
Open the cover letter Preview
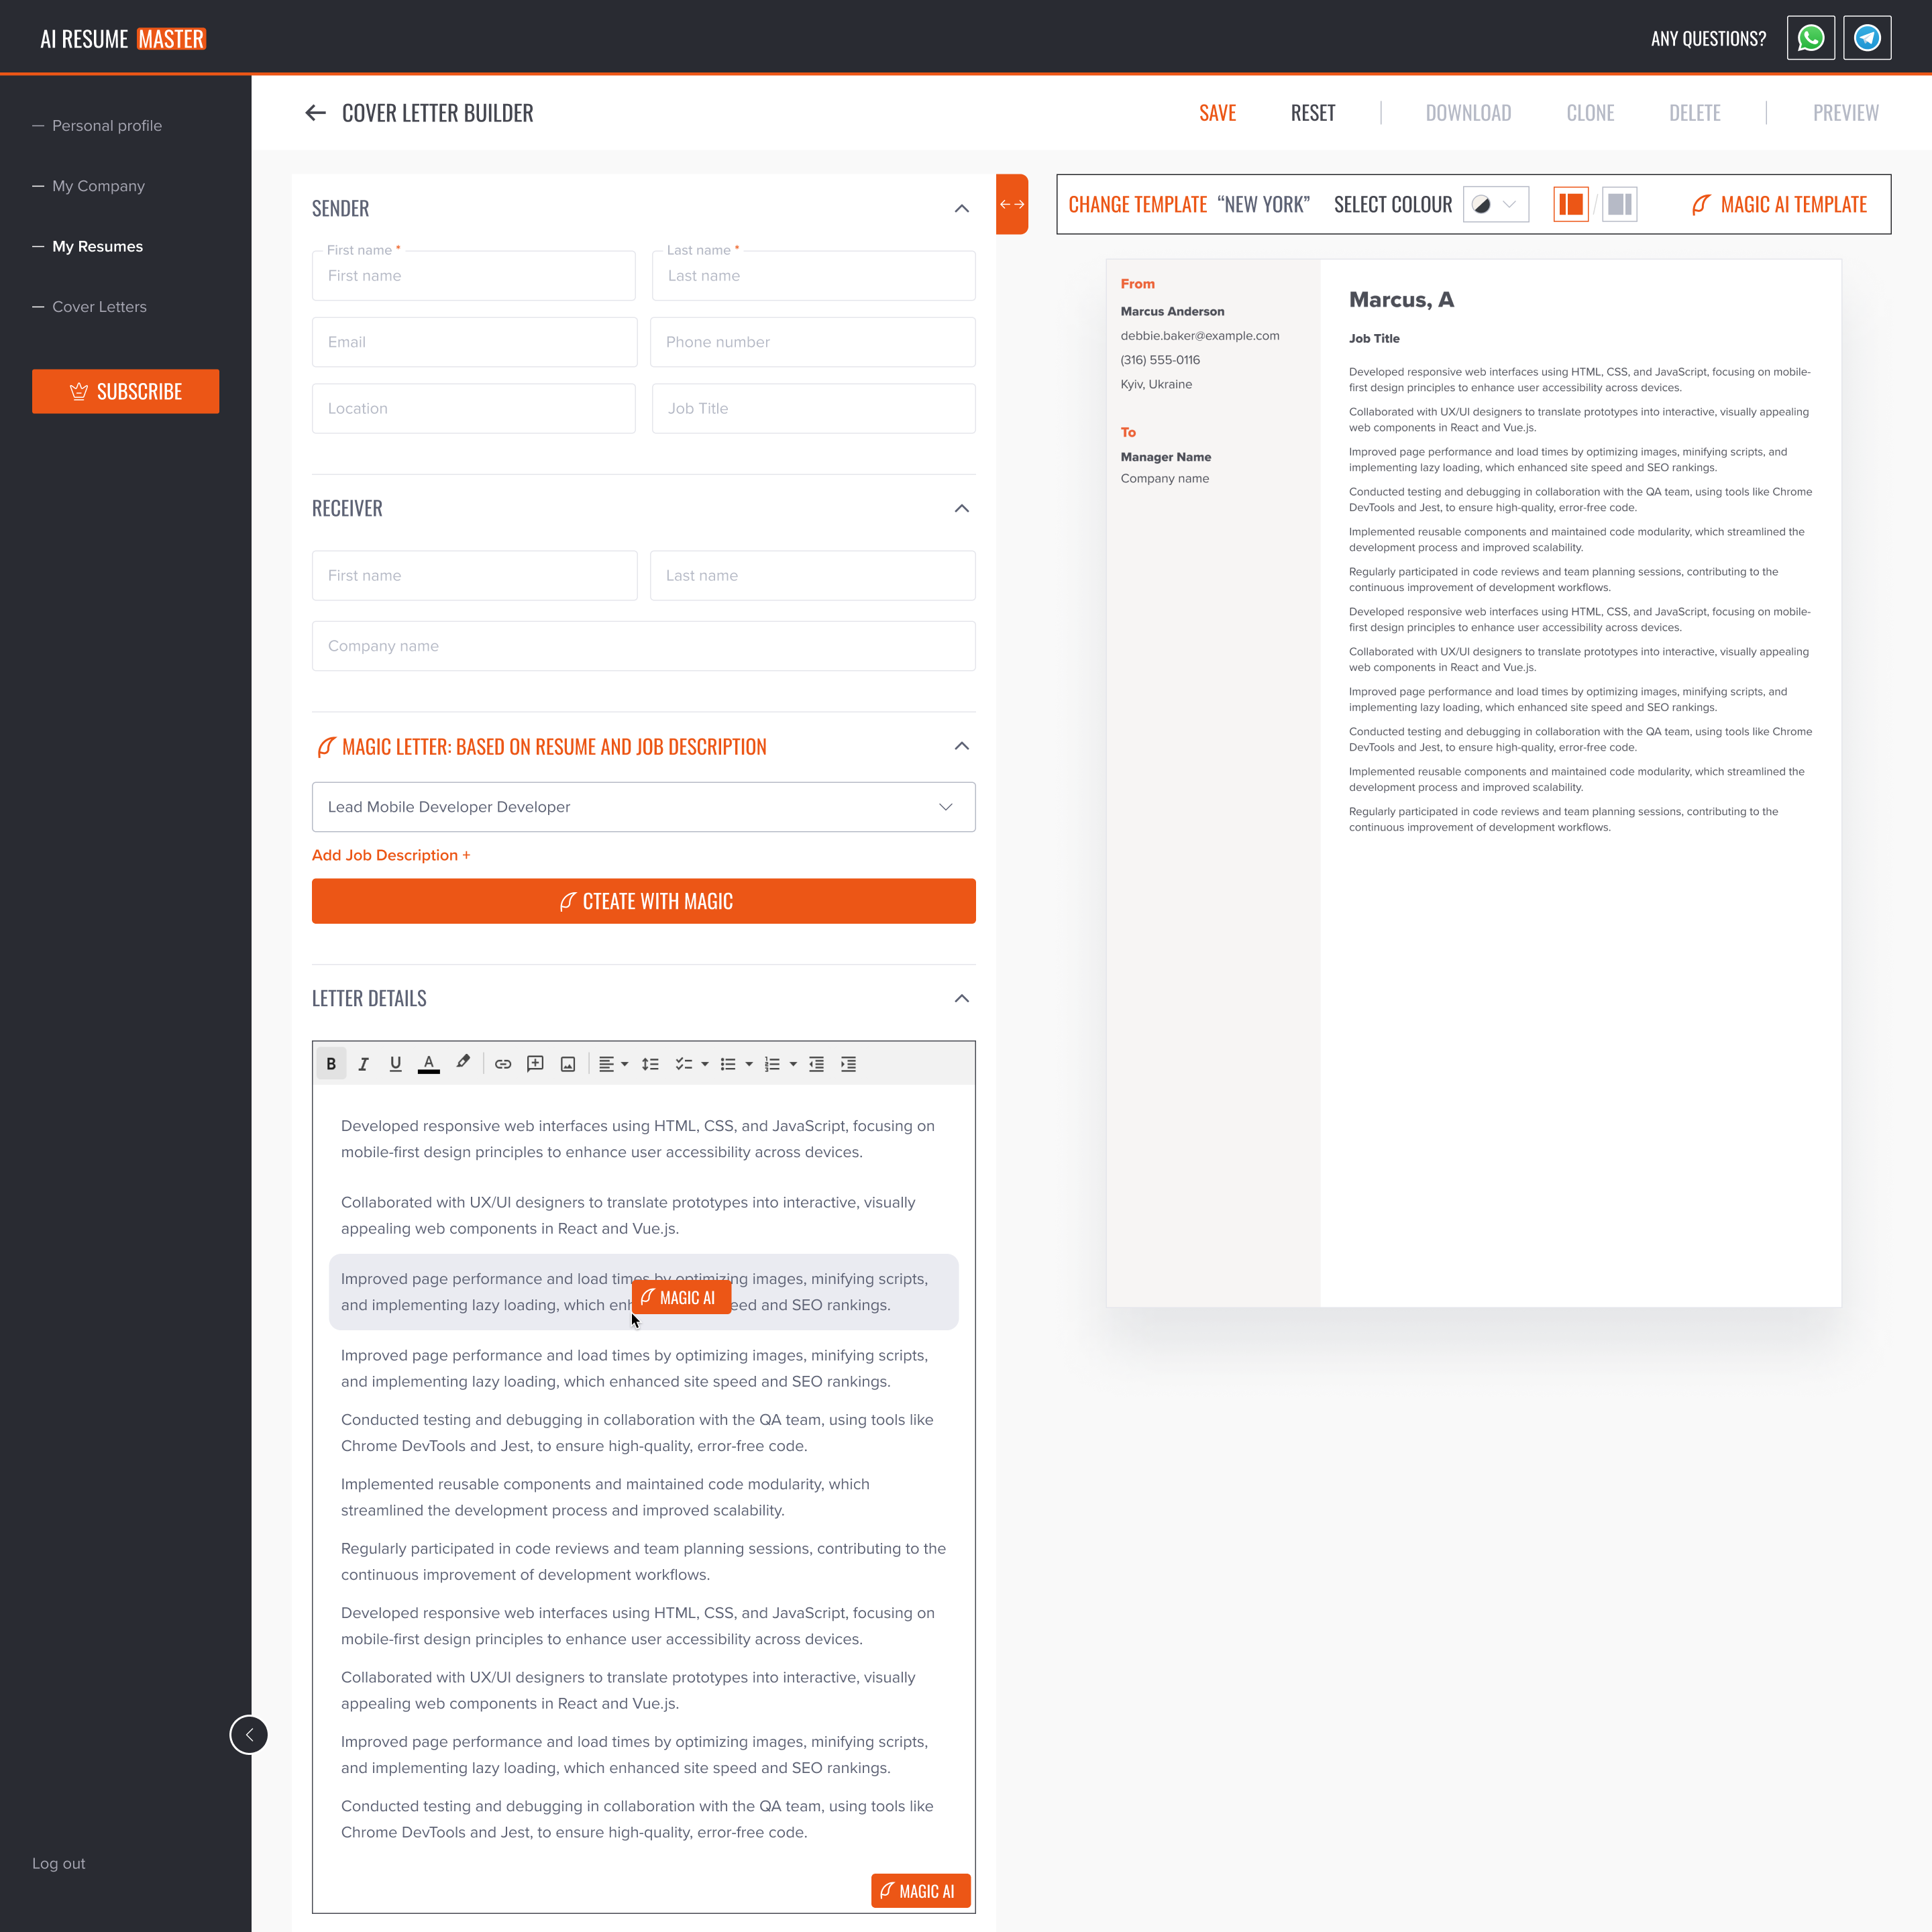[x=1846, y=113]
